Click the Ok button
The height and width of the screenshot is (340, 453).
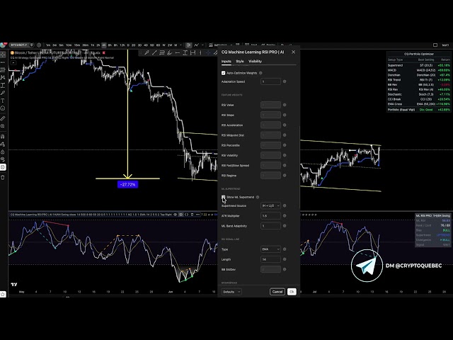[292, 292]
